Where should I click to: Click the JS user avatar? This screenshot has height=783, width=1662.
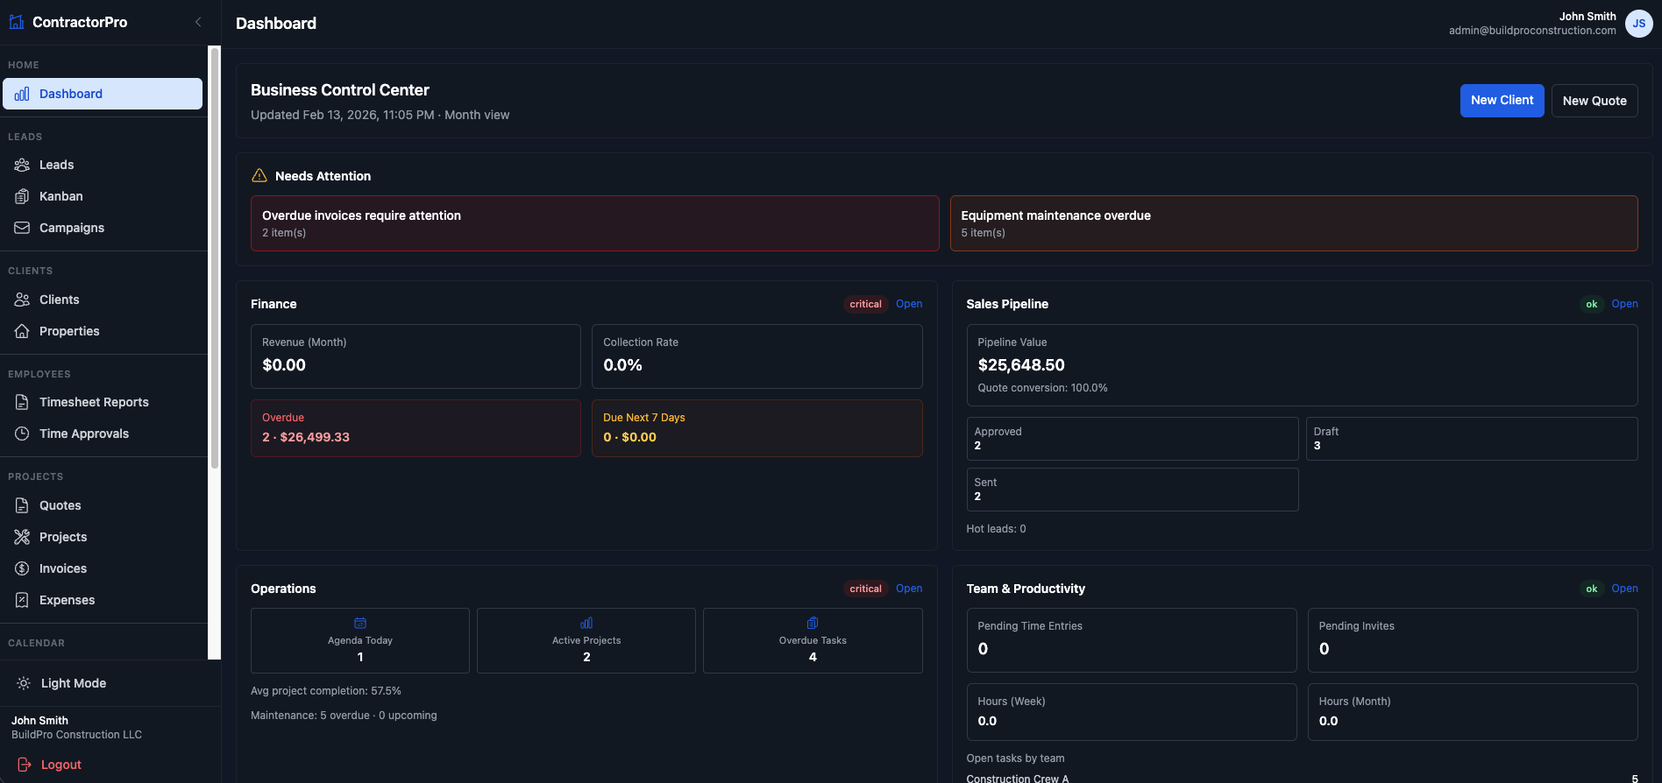coord(1638,24)
